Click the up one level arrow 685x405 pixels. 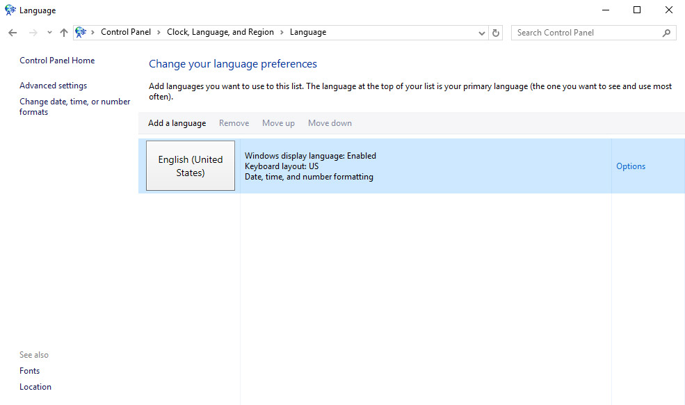[x=63, y=32]
